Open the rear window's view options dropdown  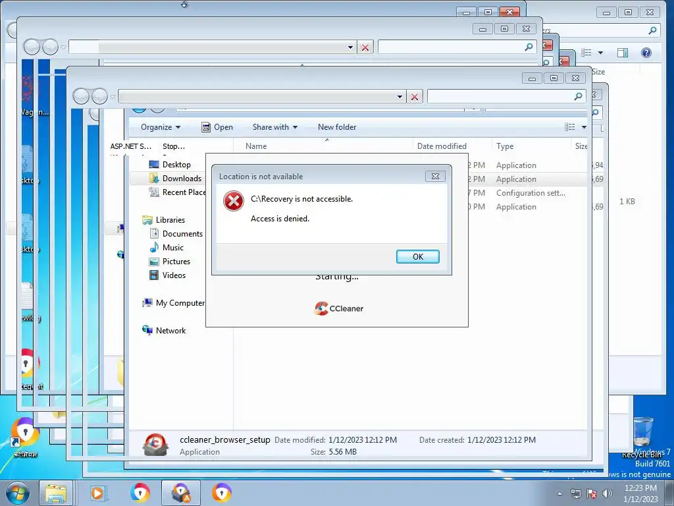[600, 53]
